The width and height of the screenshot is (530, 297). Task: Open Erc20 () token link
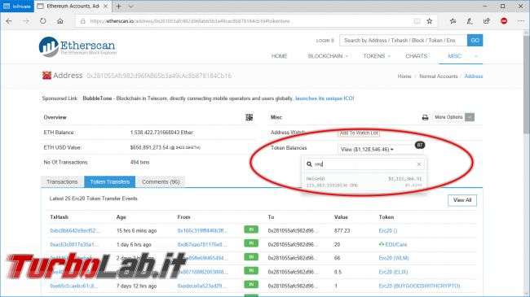coord(387,230)
